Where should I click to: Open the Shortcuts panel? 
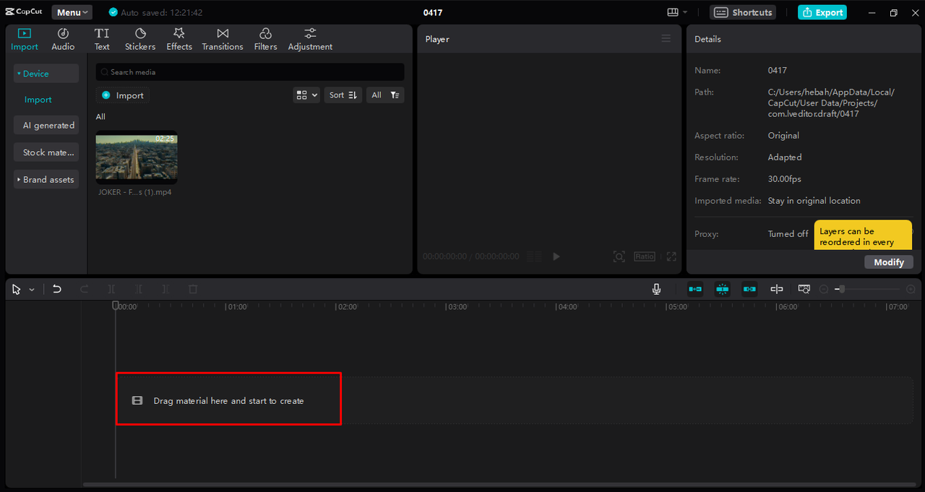(x=743, y=12)
